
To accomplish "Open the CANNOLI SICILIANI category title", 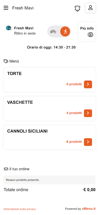I will pos(28,131).
